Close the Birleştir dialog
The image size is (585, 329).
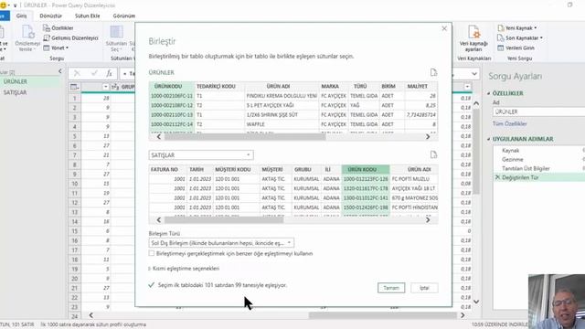click(444, 28)
